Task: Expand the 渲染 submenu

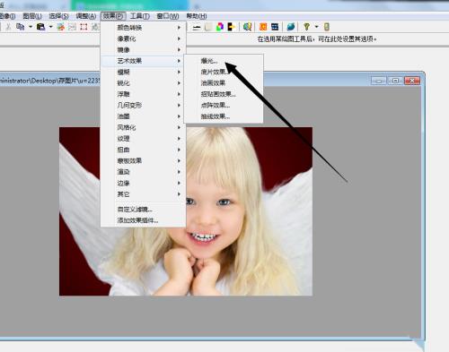Action: coord(143,172)
